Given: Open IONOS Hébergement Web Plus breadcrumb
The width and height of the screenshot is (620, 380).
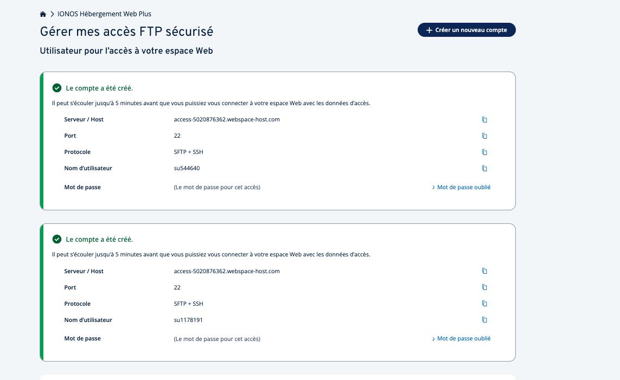Looking at the screenshot, I should pos(104,14).
